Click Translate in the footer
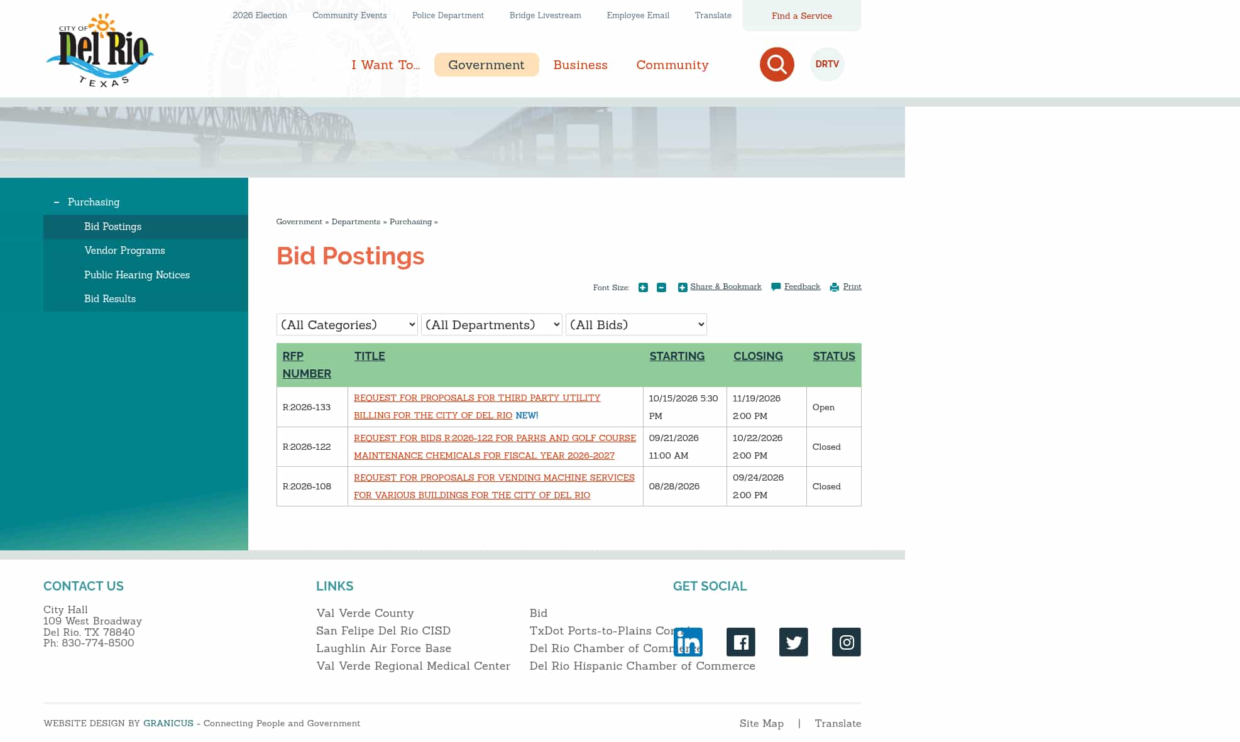This screenshot has height=742, width=1240. (838, 723)
